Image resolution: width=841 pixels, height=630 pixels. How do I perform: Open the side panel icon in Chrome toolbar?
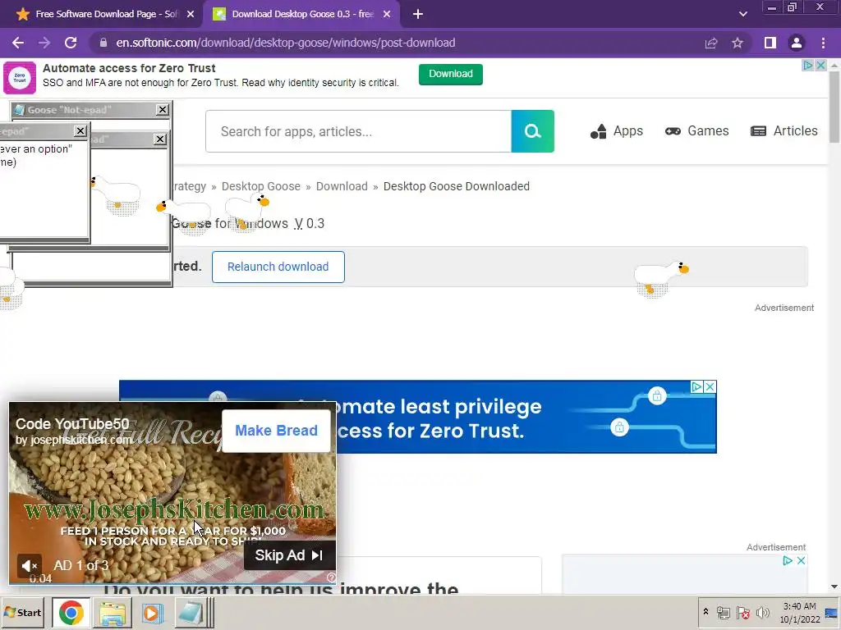point(770,43)
